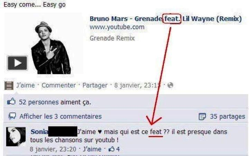Like Sonia's comment with J'aime

pos(92,149)
